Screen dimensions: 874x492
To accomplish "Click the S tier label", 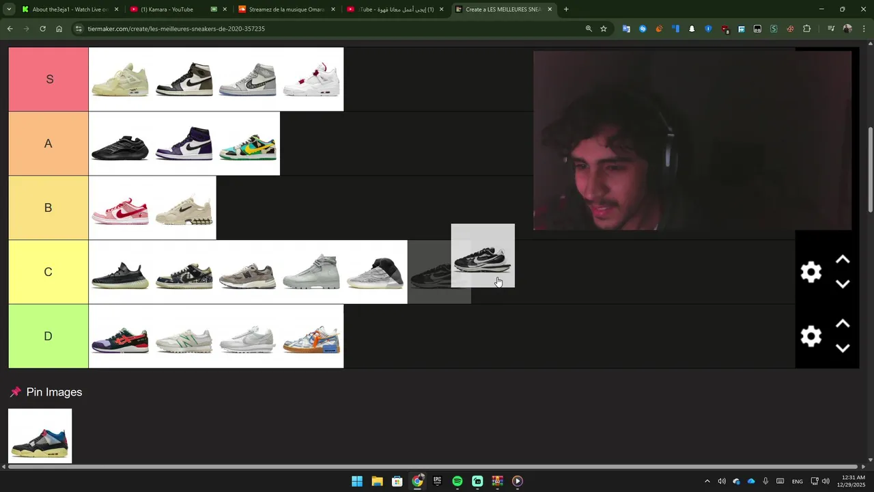I will pos(48,79).
